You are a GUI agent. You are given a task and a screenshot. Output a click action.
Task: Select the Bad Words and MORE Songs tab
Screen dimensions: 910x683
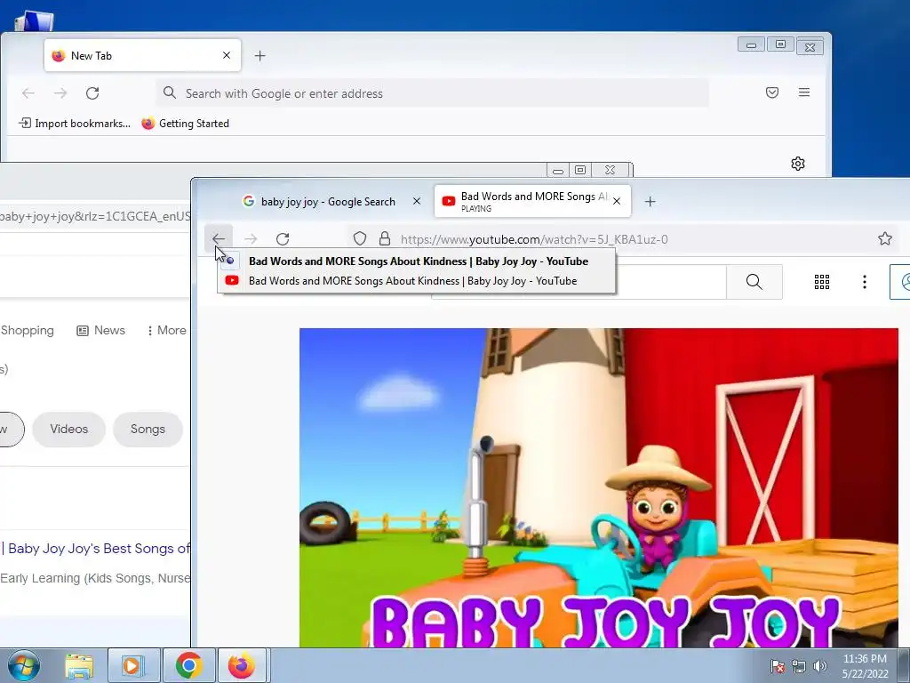click(x=532, y=202)
